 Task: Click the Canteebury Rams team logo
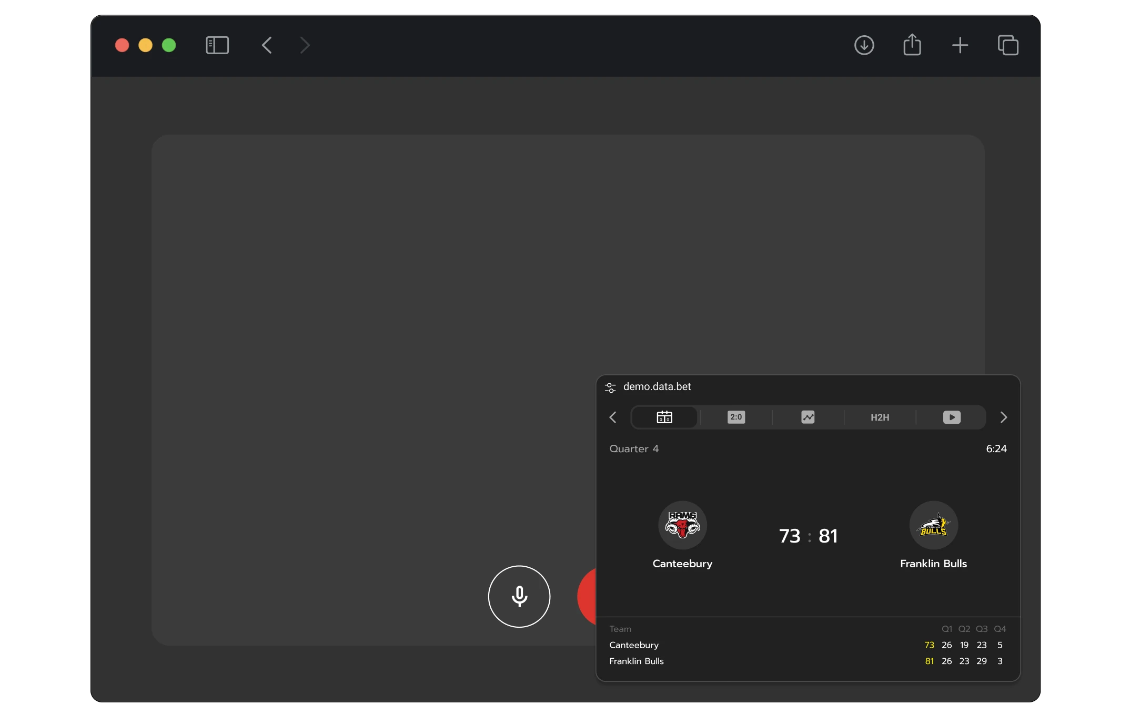(x=682, y=525)
